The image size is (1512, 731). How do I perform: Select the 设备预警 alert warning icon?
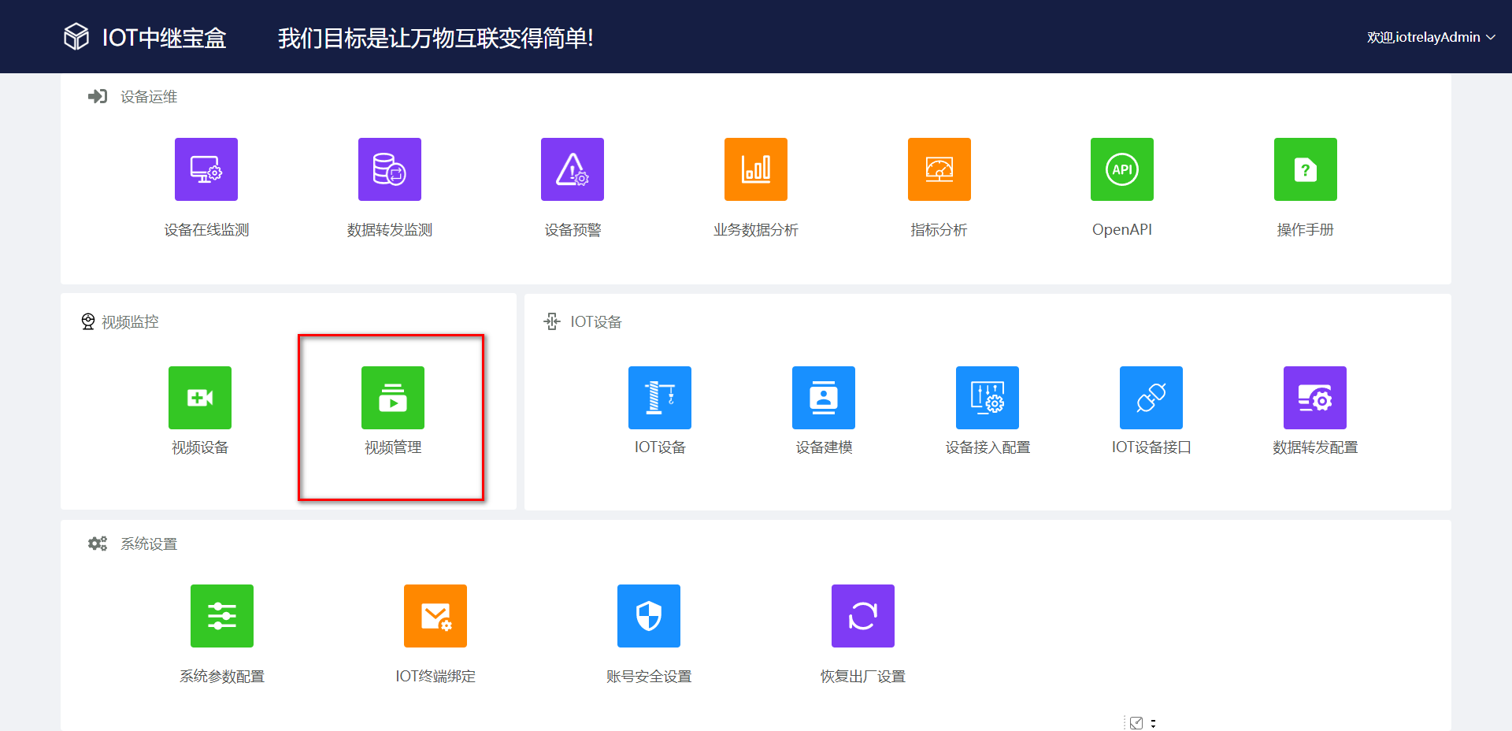pos(573,169)
